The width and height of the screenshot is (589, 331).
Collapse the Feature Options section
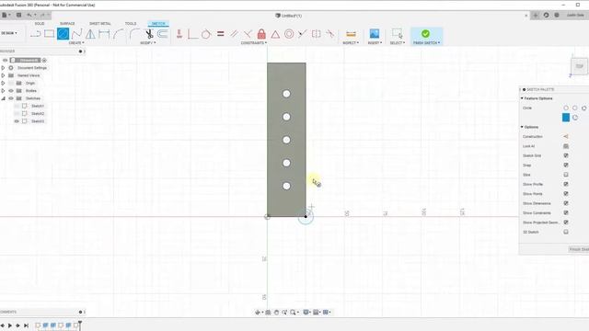(x=522, y=98)
